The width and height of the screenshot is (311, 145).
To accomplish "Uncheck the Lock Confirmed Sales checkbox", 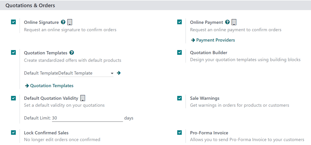I will coord(13,133).
